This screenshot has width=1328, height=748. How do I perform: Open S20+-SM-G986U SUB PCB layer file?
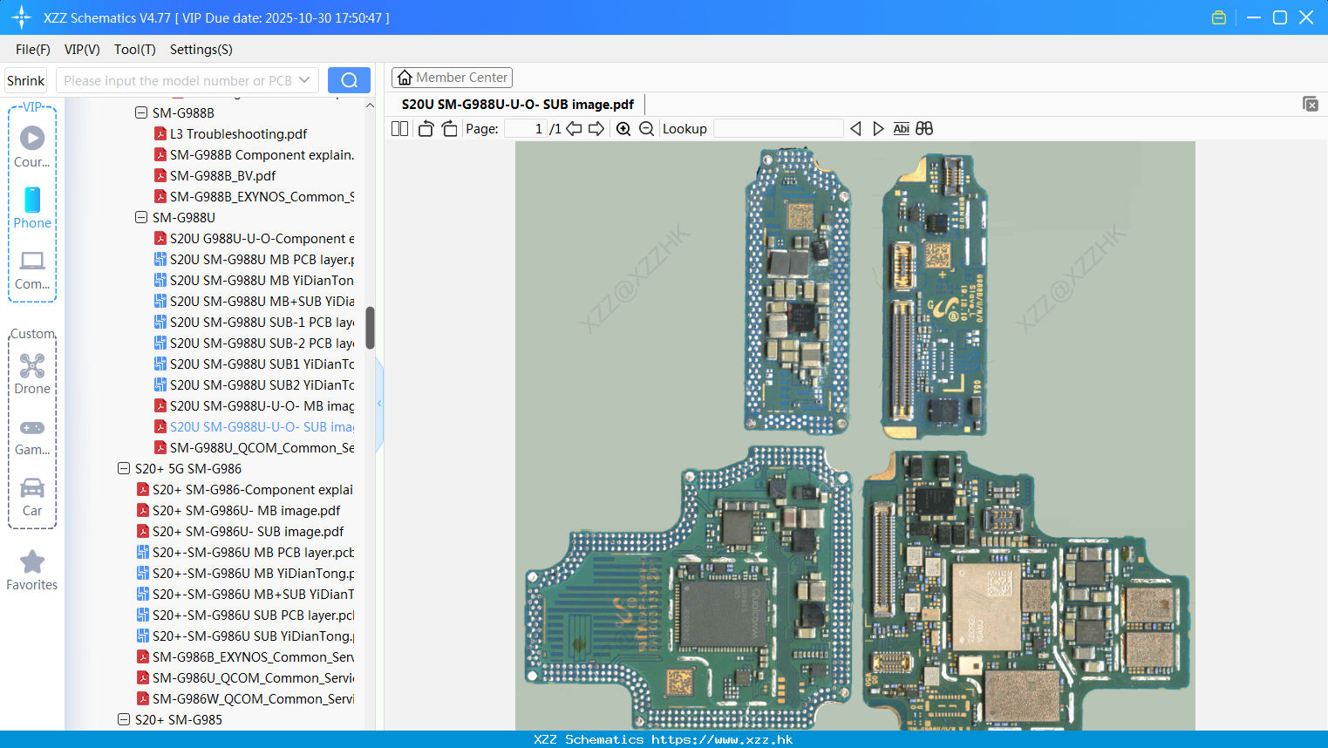click(253, 615)
